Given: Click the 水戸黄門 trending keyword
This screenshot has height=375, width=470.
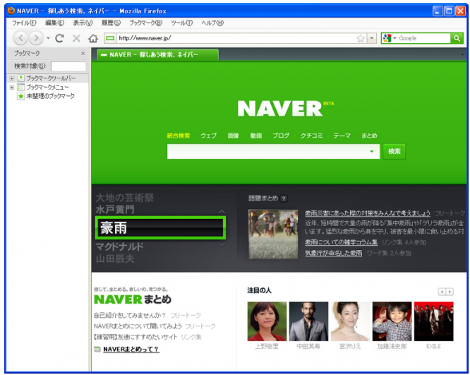Looking at the screenshot, I should click(115, 210).
